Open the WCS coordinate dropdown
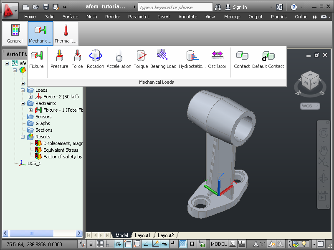 click(310, 106)
